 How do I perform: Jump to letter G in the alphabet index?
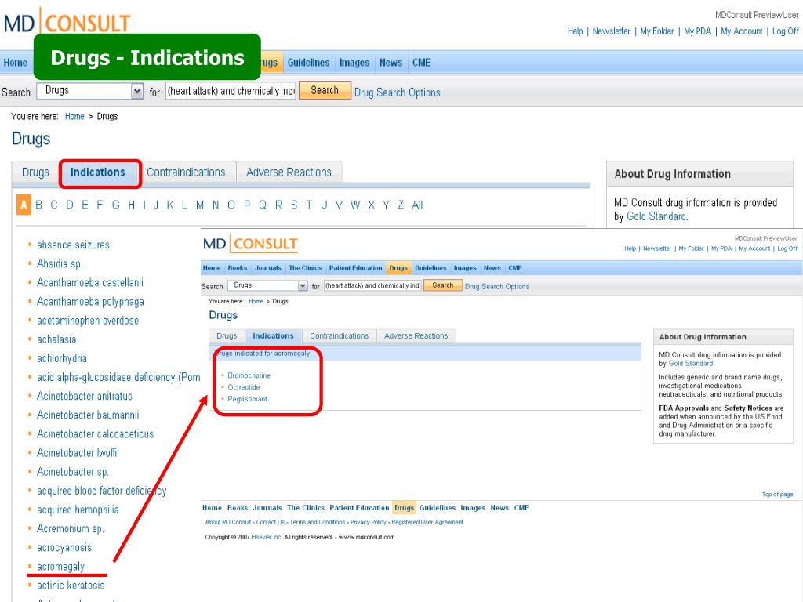(x=116, y=205)
